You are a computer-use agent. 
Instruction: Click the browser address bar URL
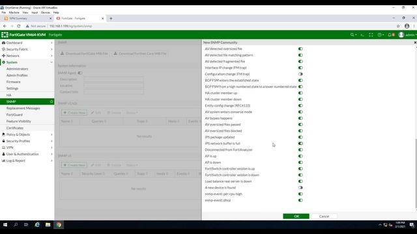tap(71, 26)
